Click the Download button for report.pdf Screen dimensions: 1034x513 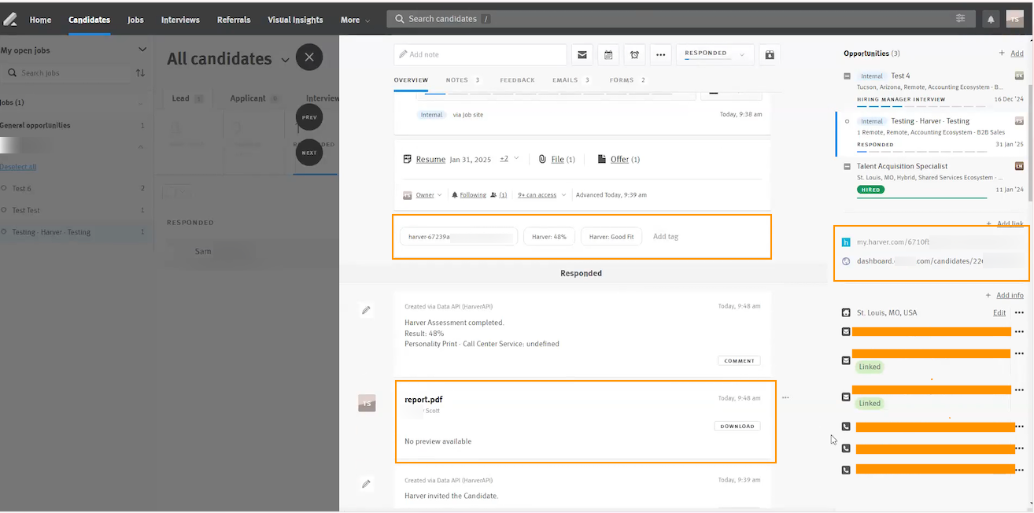pyautogui.click(x=737, y=426)
